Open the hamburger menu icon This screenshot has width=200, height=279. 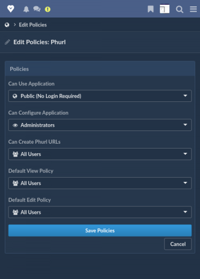pyautogui.click(x=193, y=9)
